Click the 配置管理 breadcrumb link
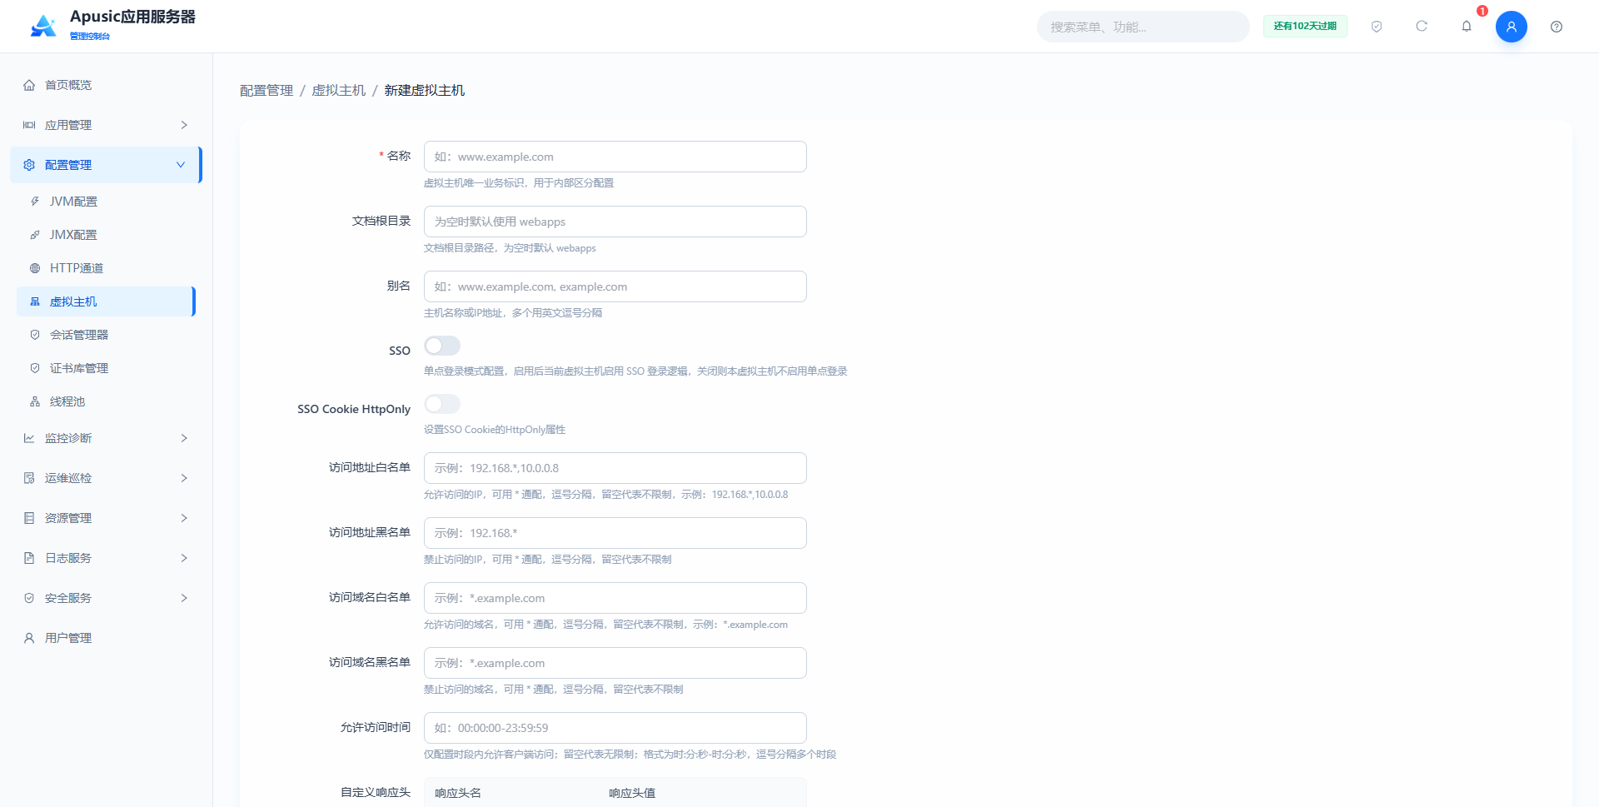Screen dimensions: 1599x807 click(x=266, y=90)
